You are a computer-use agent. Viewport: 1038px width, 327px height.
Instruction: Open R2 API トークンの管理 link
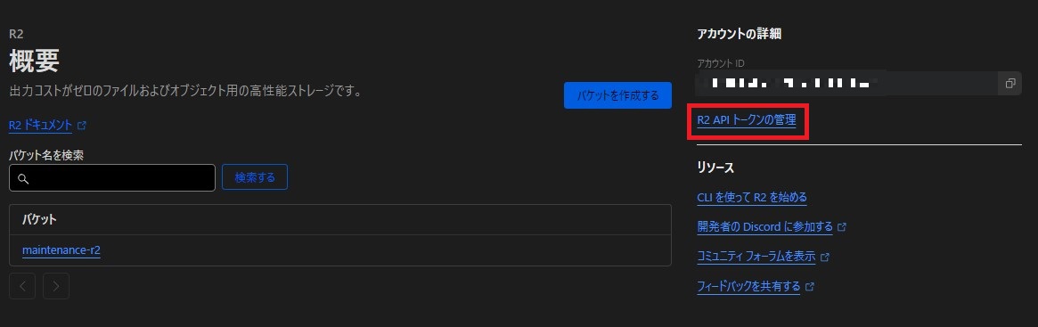747,120
